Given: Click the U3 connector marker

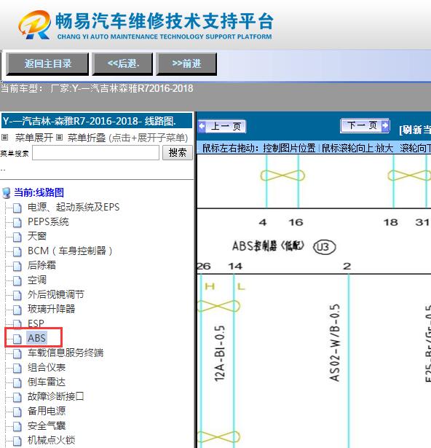Looking at the screenshot, I should click(x=325, y=247).
